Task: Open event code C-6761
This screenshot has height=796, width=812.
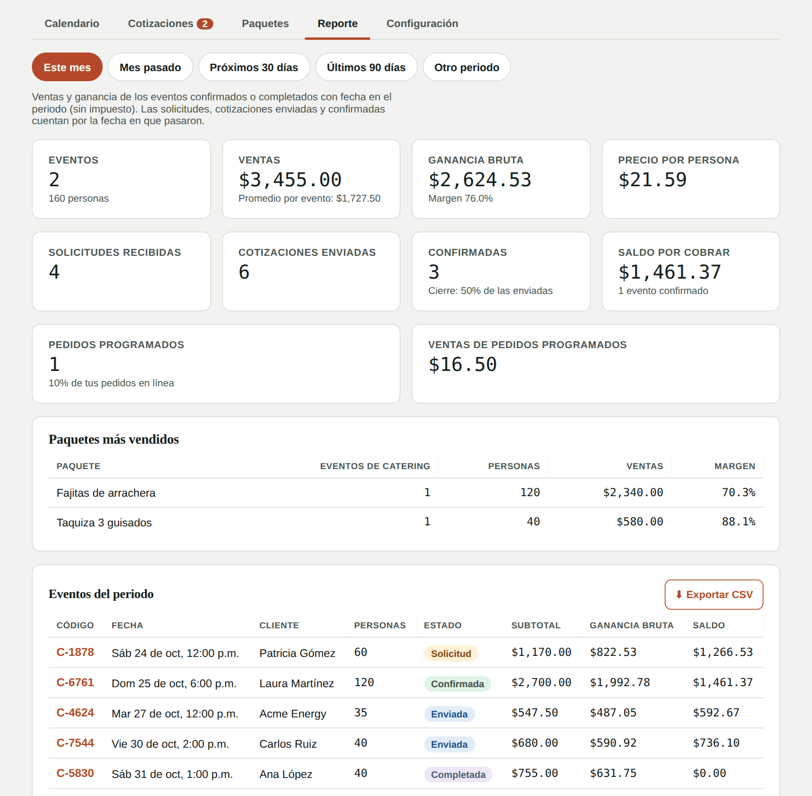Action: [x=75, y=682]
